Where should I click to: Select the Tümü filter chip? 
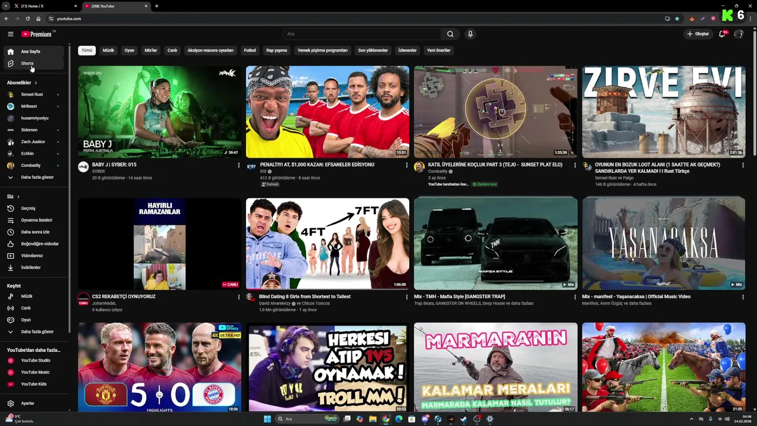click(x=87, y=50)
